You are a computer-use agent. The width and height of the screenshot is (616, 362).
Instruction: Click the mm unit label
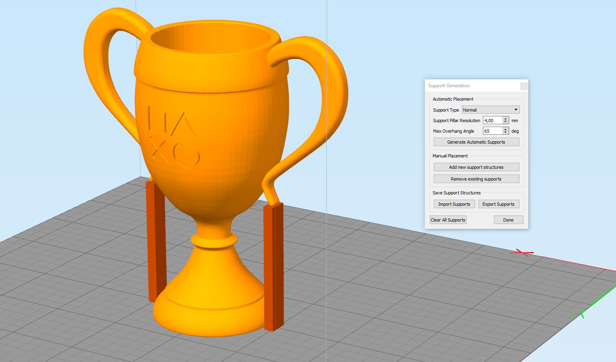(515, 121)
